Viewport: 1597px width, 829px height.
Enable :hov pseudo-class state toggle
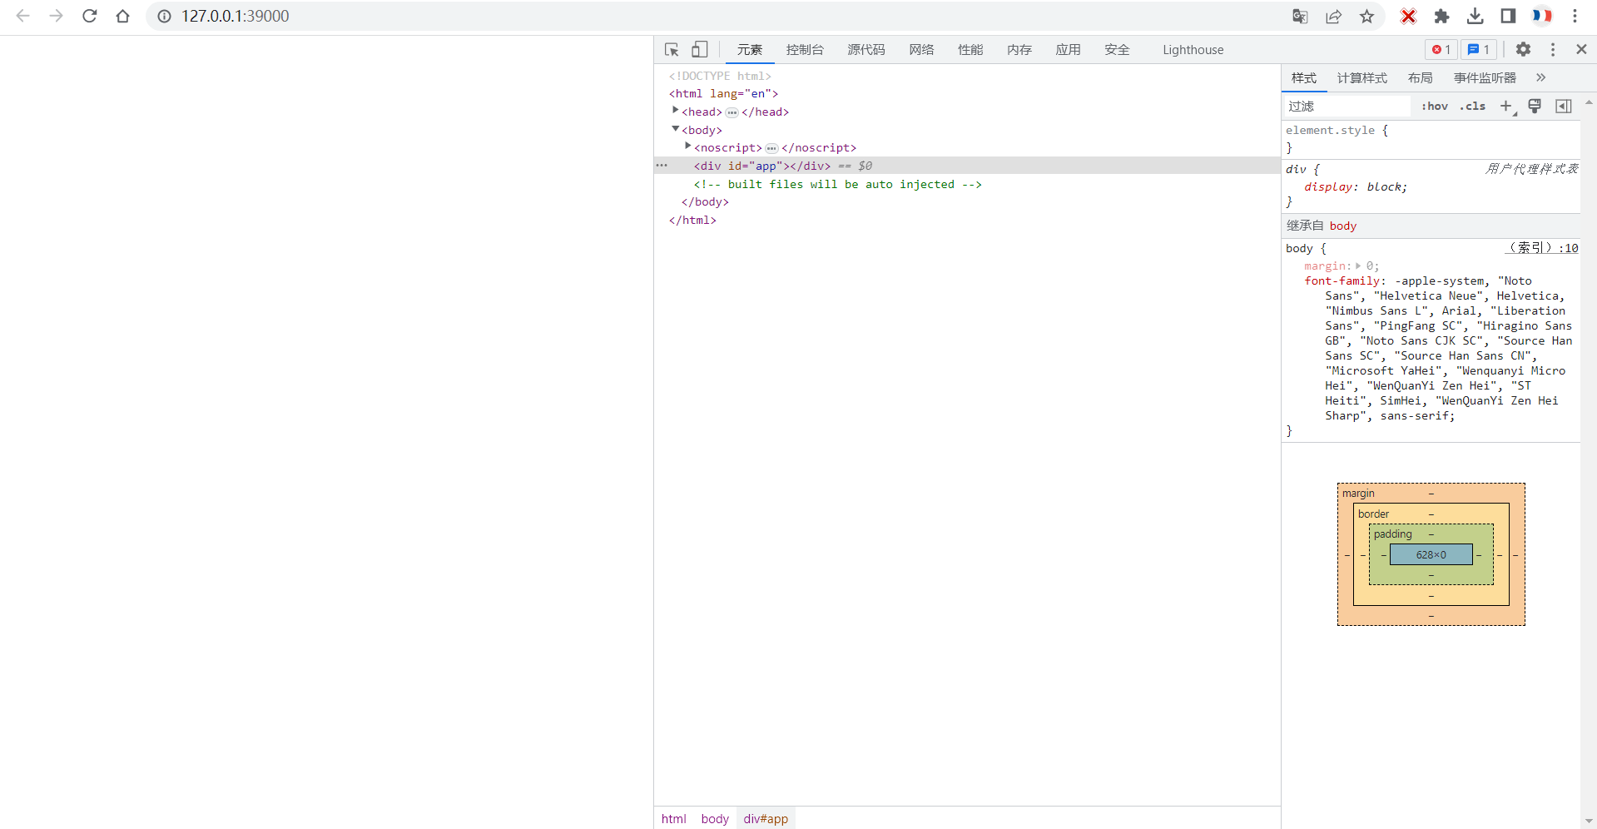tap(1435, 106)
